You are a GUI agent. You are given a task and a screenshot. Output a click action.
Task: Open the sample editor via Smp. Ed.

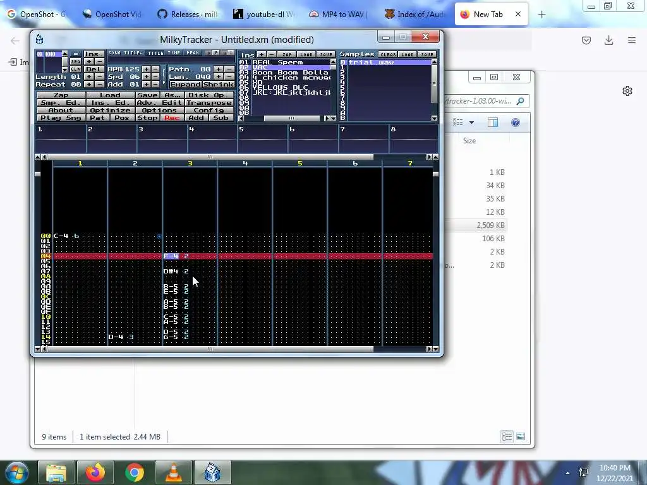point(61,103)
